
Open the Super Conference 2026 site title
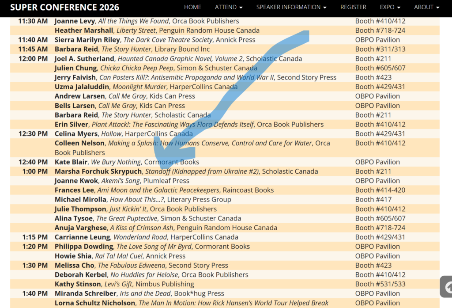[64, 8]
